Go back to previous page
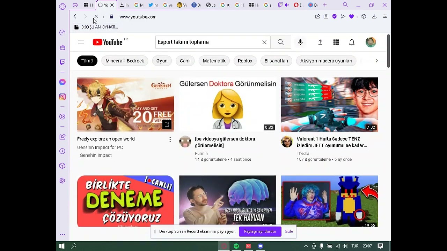Viewport: 447px width, 251px height. pyautogui.click(x=75, y=16)
